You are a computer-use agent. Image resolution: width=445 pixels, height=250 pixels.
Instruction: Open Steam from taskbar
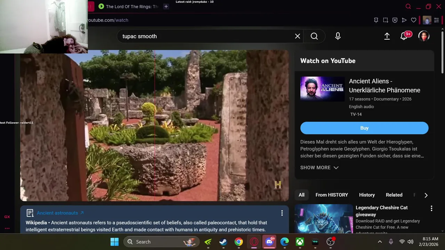point(223,242)
